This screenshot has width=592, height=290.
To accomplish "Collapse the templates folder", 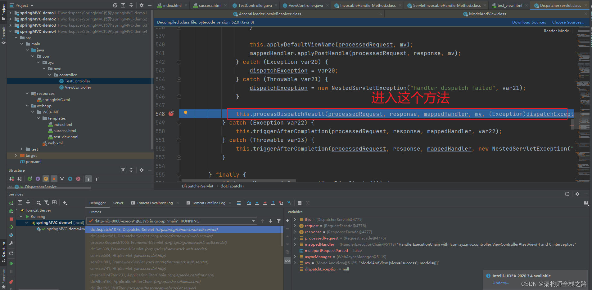I will [x=38, y=118].
